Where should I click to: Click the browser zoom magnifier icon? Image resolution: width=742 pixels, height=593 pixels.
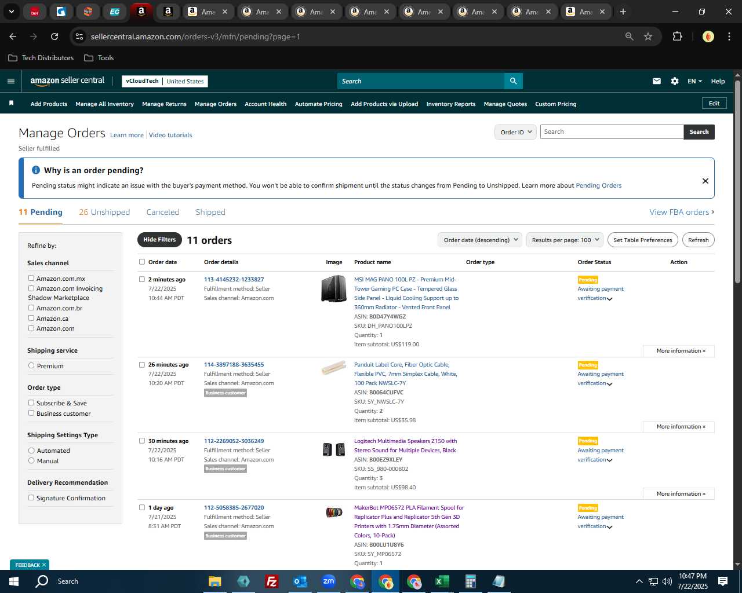coord(630,36)
